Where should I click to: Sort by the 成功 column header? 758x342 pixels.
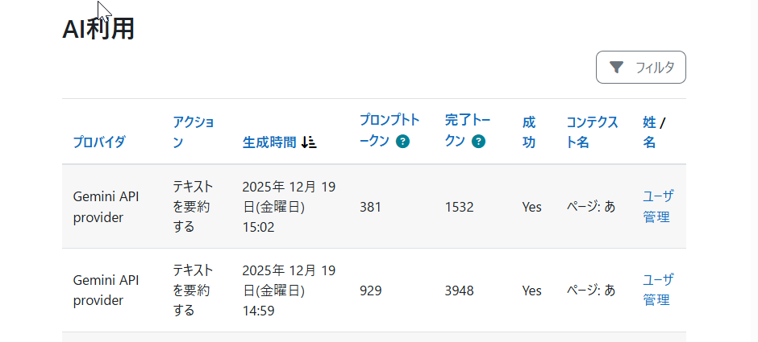pos(529,132)
